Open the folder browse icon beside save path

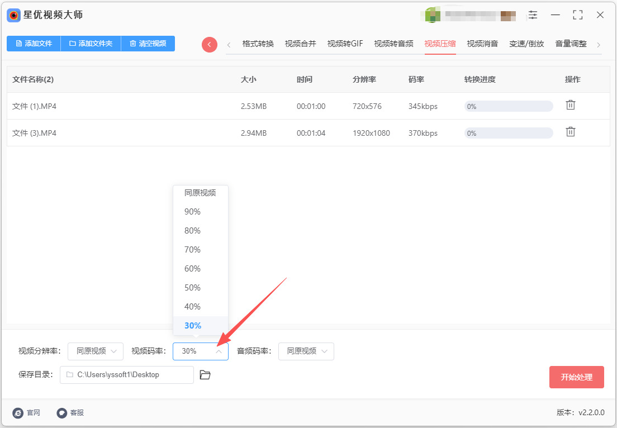pyautogui.click(x=205, y=375)
